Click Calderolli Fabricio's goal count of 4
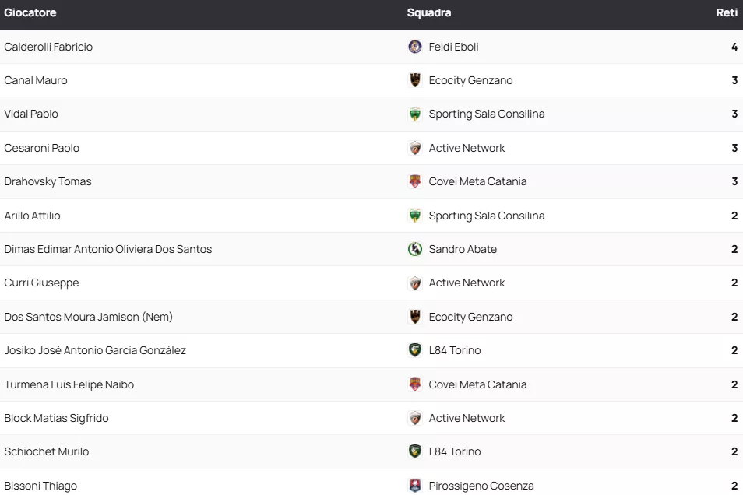The image size is (743, 495). point(734,47)
